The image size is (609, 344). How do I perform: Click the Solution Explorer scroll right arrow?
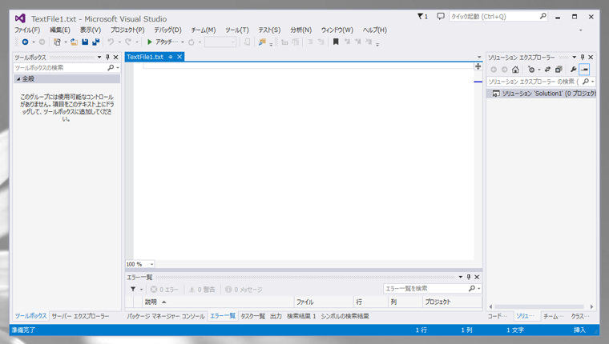(591, 306)
